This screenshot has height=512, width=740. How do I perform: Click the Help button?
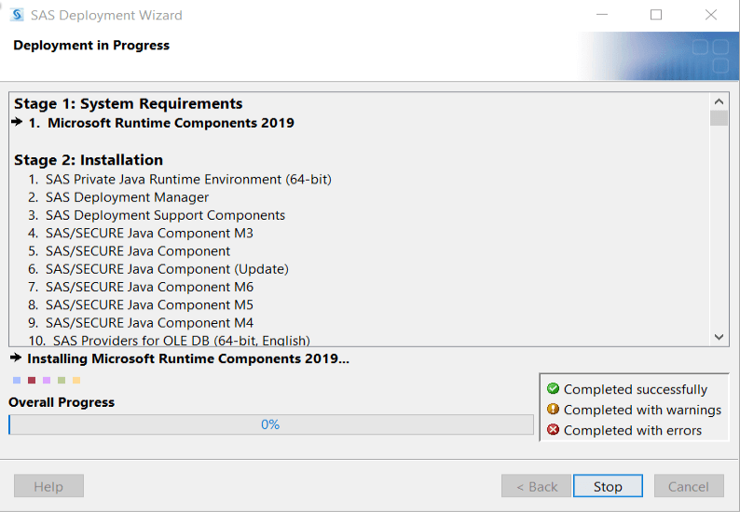click(x=48, y=486)
